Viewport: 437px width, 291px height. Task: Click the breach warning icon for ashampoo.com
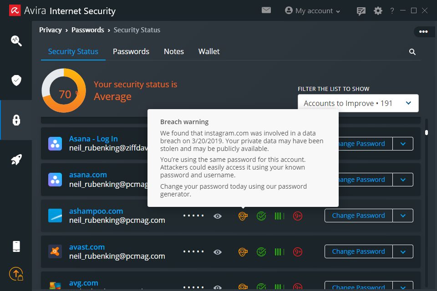point(243,216)
